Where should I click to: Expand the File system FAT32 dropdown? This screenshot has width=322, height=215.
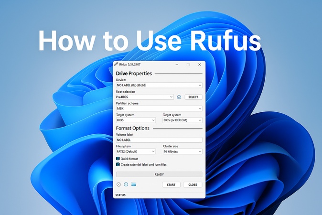pos(136,151)
